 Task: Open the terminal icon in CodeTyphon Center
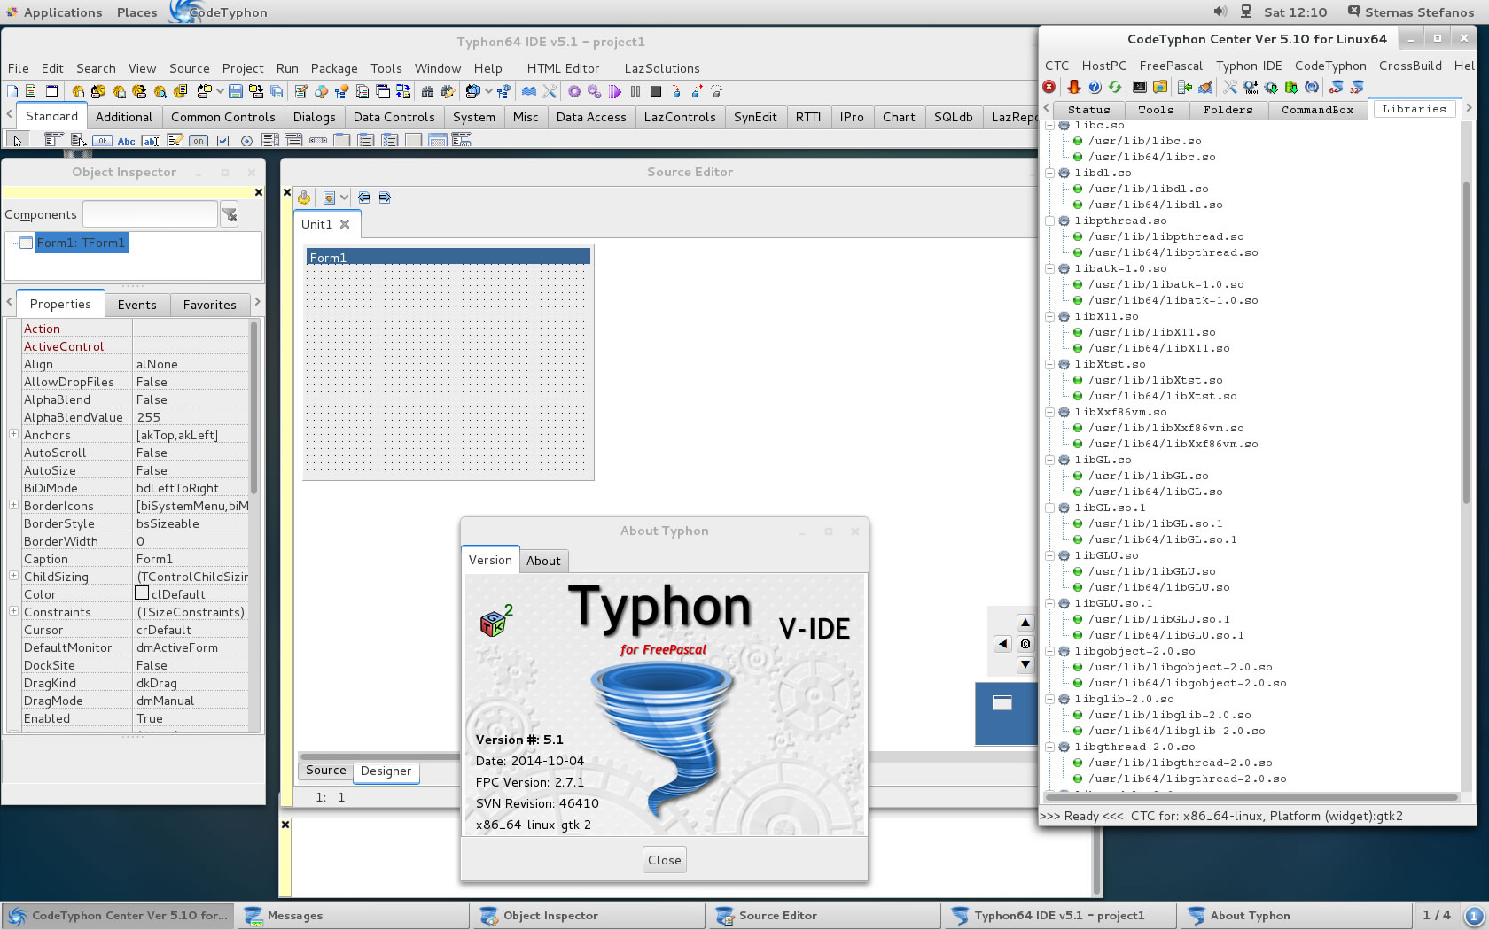(1140, 87)
